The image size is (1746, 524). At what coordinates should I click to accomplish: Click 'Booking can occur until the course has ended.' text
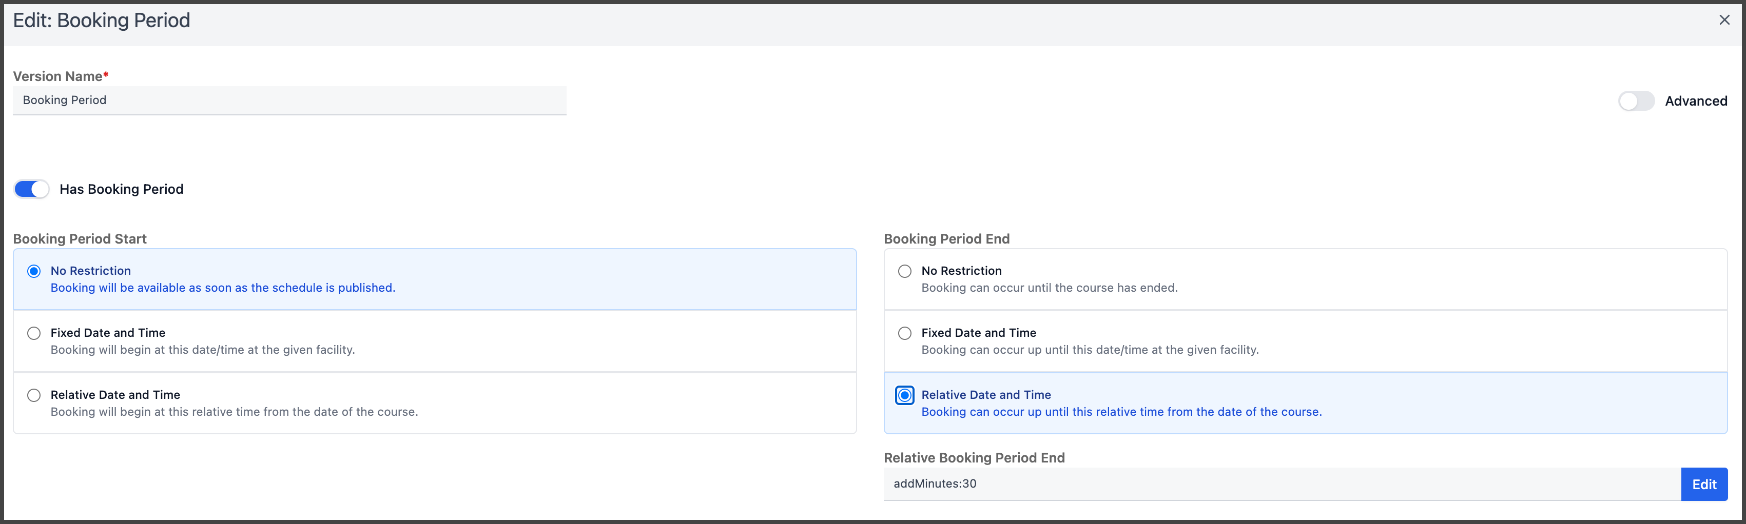tap(1049, 288)
